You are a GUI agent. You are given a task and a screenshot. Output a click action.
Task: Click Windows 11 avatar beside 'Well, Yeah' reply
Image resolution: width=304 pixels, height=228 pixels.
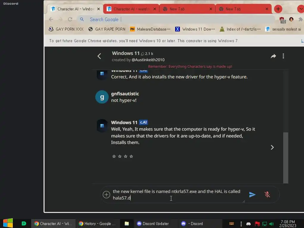click(102, 126)
